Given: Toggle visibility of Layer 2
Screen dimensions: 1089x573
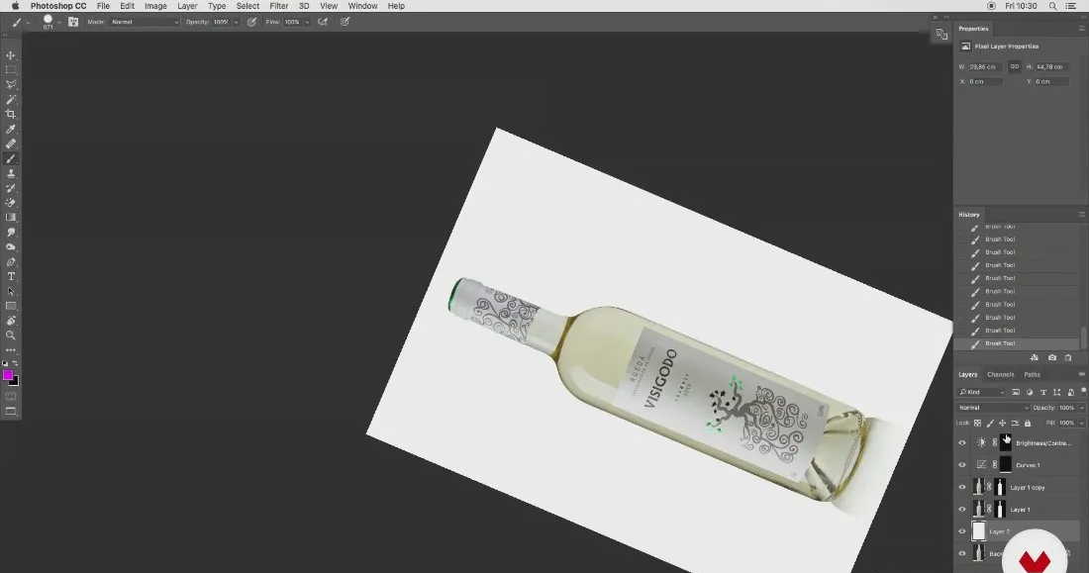Looking at the screenshot, I should pos(962,532).
